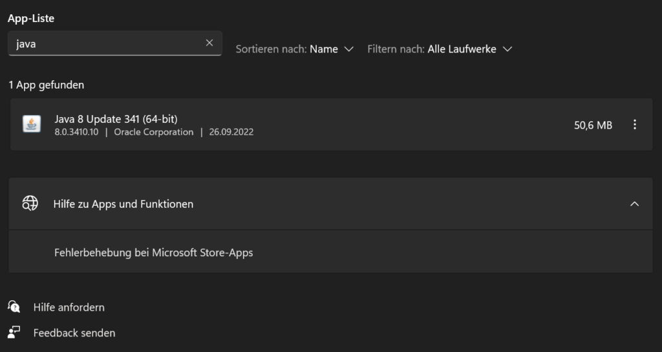
Task: Click the Java coffee cup app icon
Action: tap(31, 124)
